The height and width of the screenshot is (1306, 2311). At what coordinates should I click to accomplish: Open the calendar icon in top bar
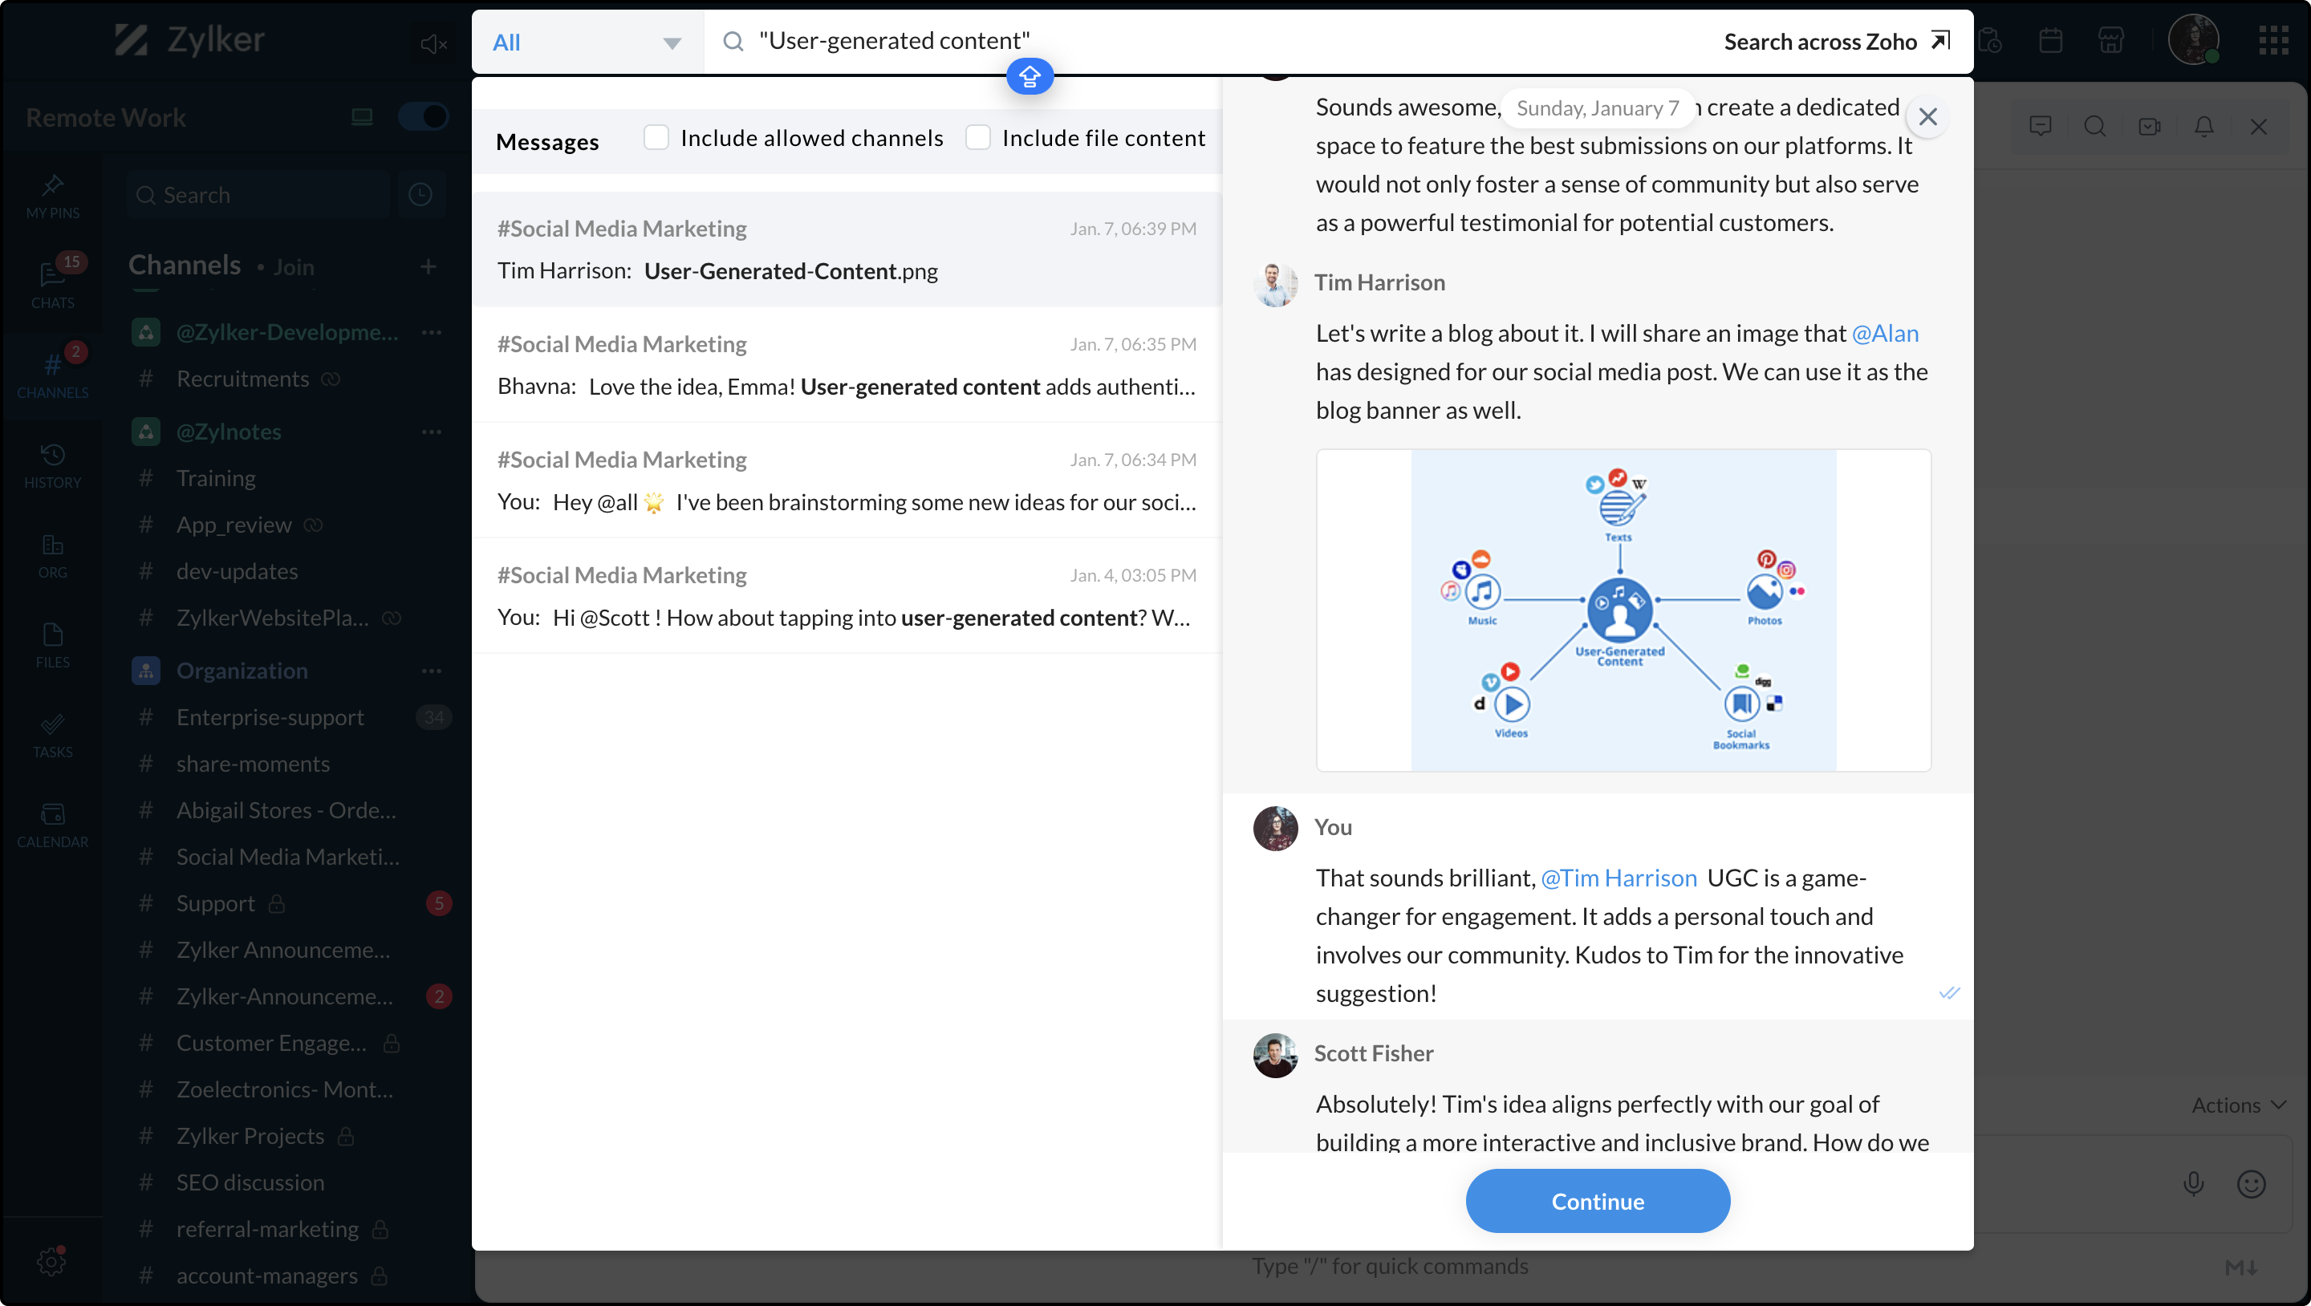(x=2050, y=40)
